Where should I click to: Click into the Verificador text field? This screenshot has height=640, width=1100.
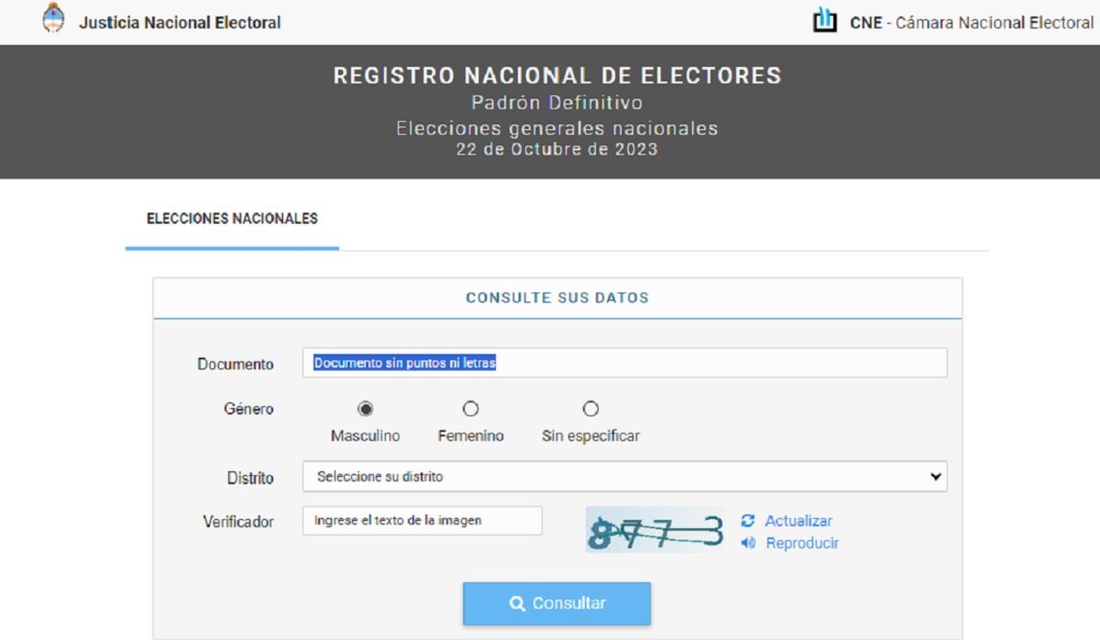click(x=422, y=521)
